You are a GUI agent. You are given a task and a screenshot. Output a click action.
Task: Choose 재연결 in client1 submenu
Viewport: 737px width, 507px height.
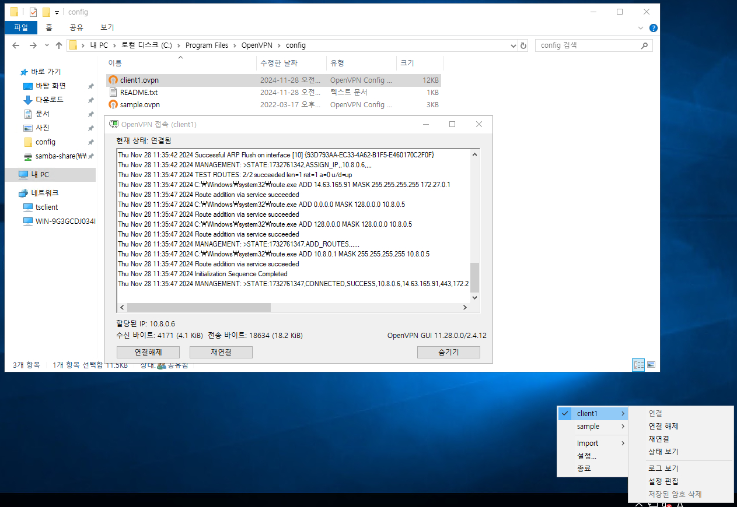point(681,439)
